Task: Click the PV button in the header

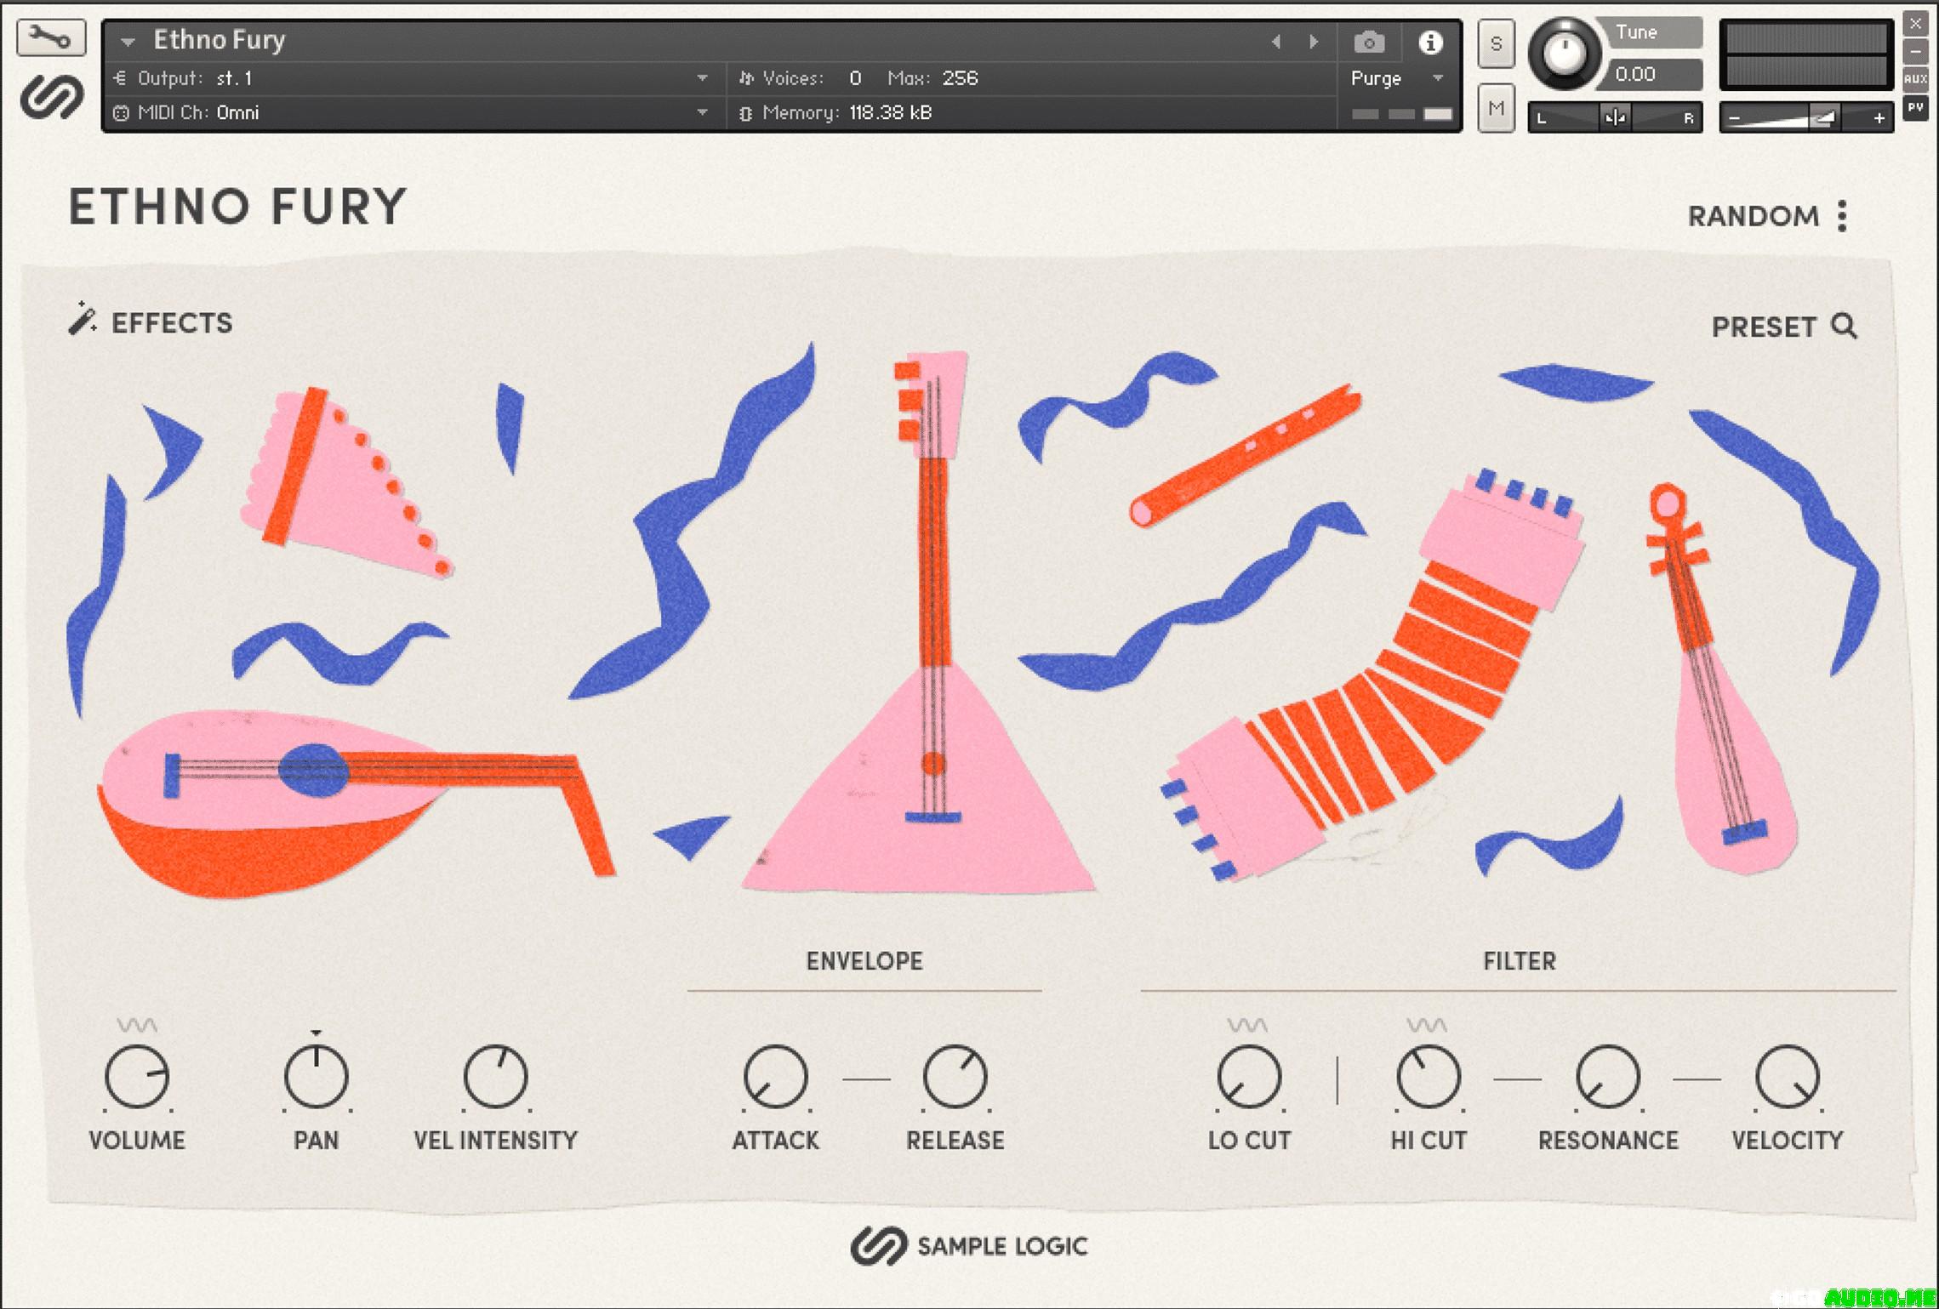Action: [x=1915, y=109]
